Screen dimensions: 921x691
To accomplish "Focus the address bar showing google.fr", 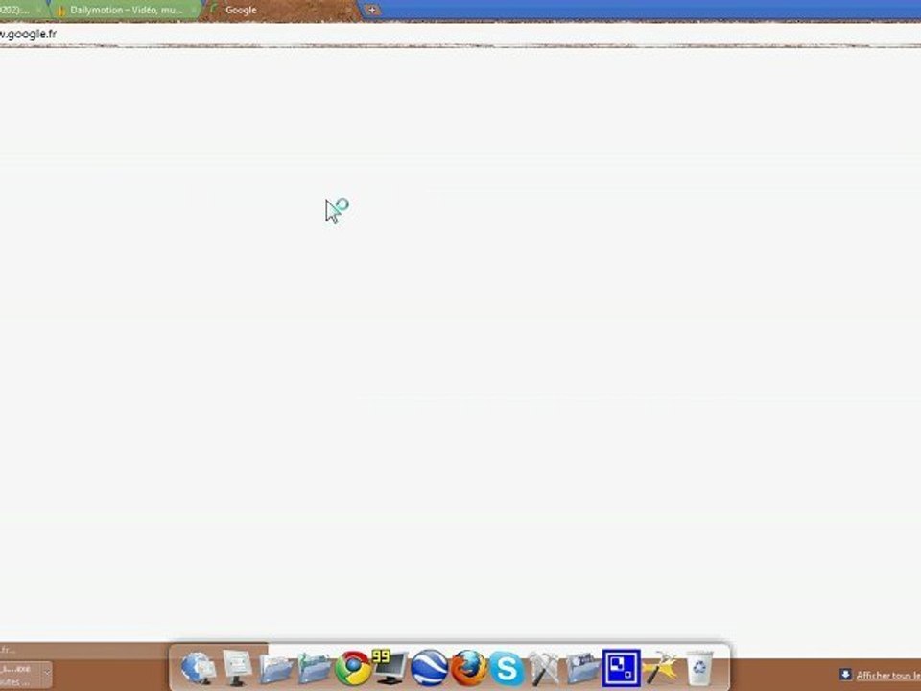I will pos(459,35).
